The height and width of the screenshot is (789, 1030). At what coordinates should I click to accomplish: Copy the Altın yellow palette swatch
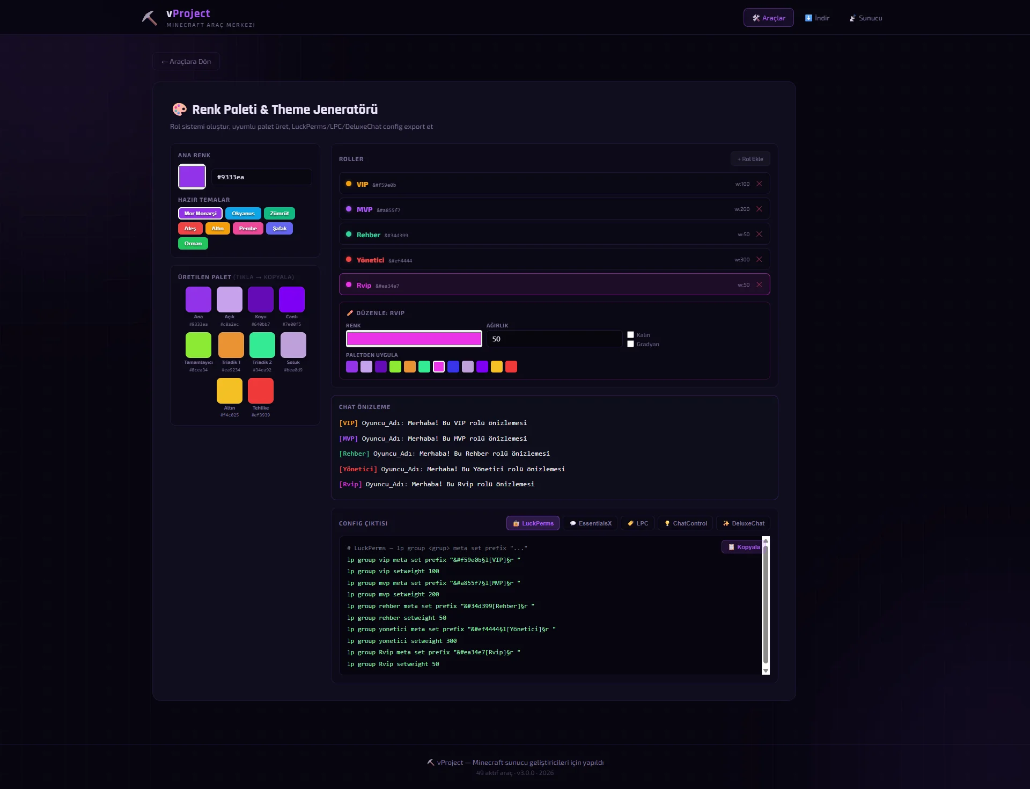(230, 391)
